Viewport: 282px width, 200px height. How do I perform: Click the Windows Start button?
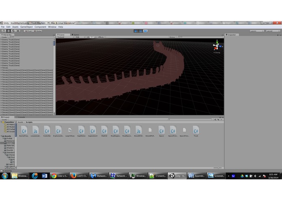pyautogui.click(x=5, y=176)
